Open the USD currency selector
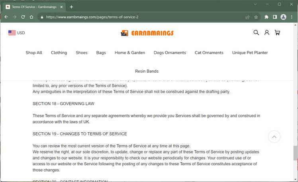Image resolution: width=298 pixels, height=182 pixels. pos(17,33)
